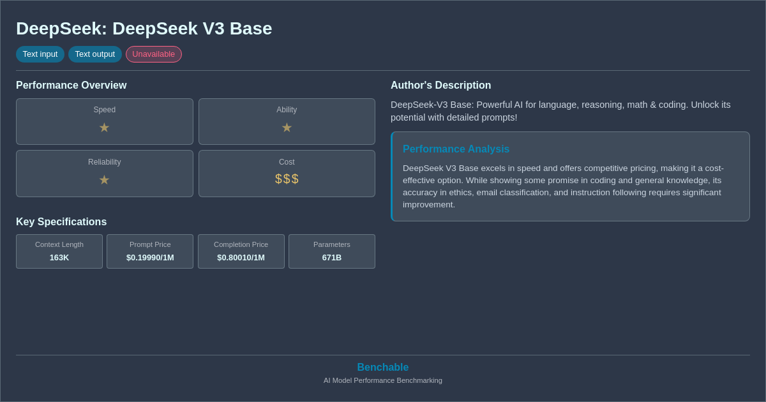Click the Unavailable status badge
Image resolution: width=766 pixels, height=402 pixels.
pos(153,54)
